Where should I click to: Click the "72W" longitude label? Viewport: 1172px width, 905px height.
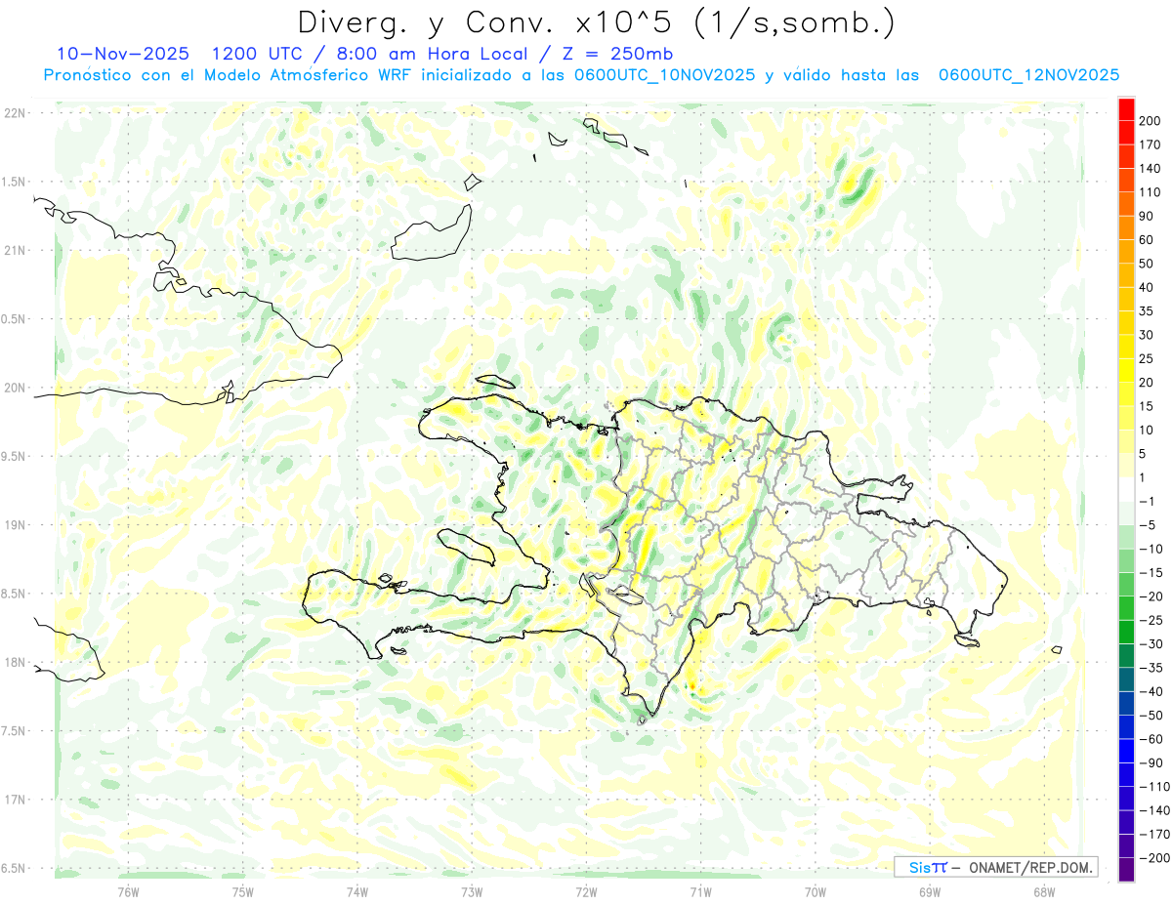tap(586, 891)
